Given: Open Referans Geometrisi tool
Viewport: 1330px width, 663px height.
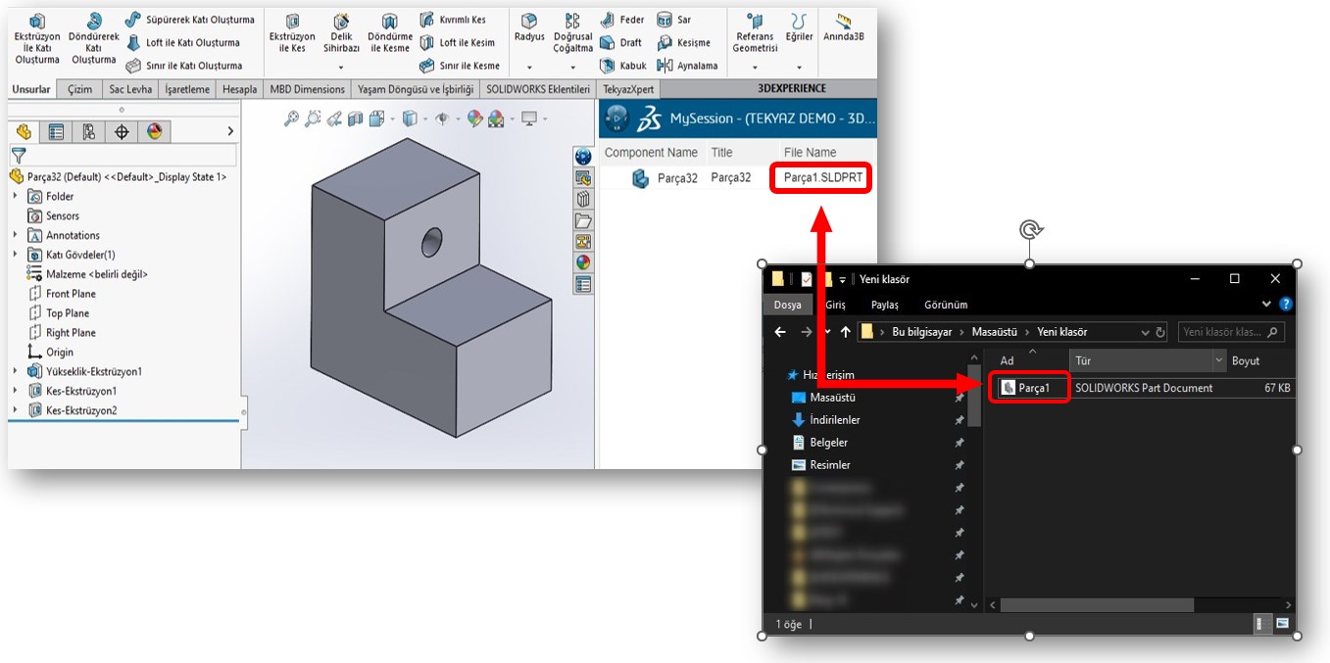Looking at the screenshot, I should coord(755,33).
